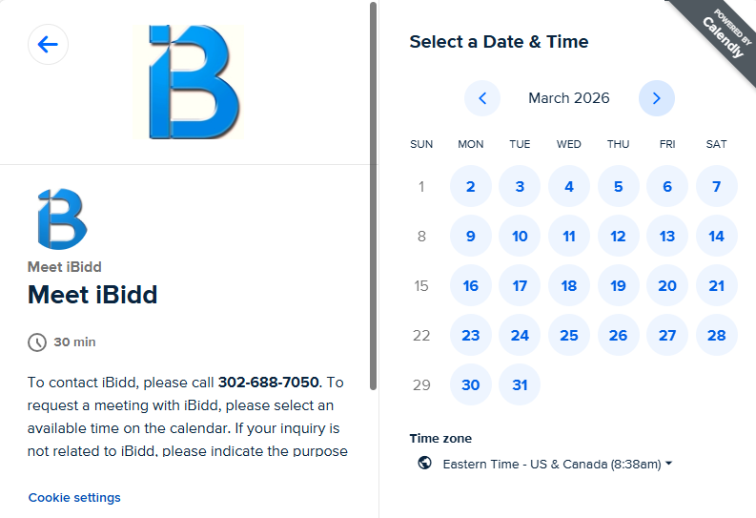
Task: Select Thursday March 5
Action: [619, 187]
